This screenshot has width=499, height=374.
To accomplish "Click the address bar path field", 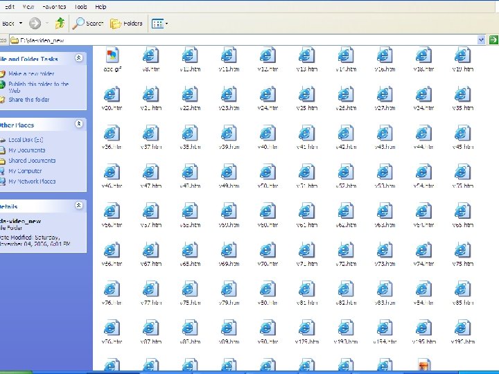I will point(243,40).
